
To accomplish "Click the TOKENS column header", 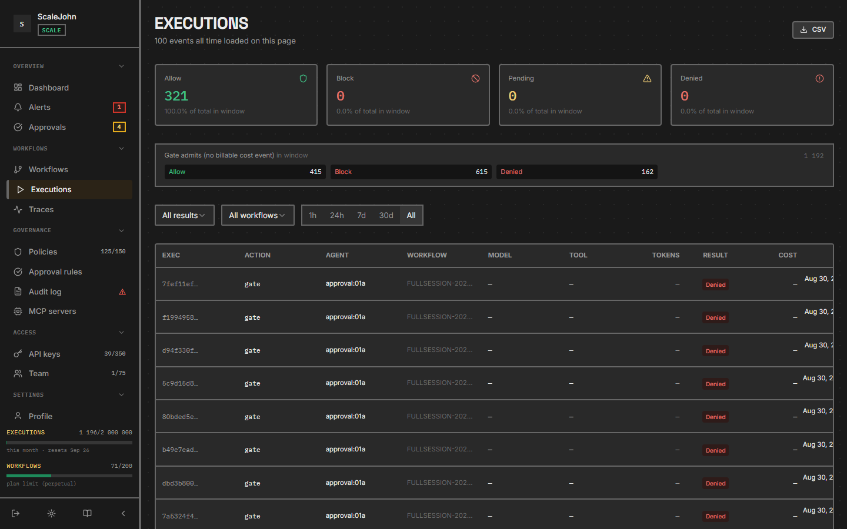I will point(666,255).
